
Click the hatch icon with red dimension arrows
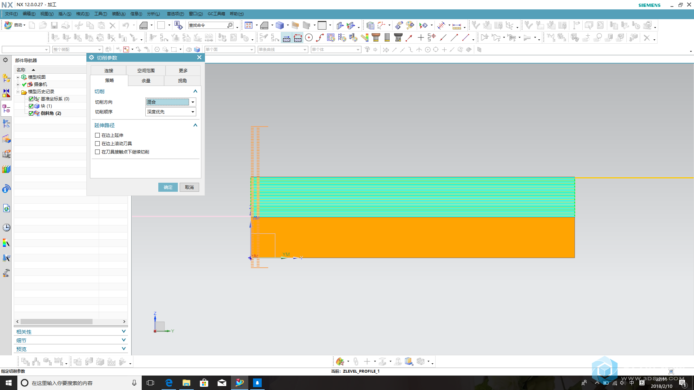pyautogui.click(x=298, y=38)
